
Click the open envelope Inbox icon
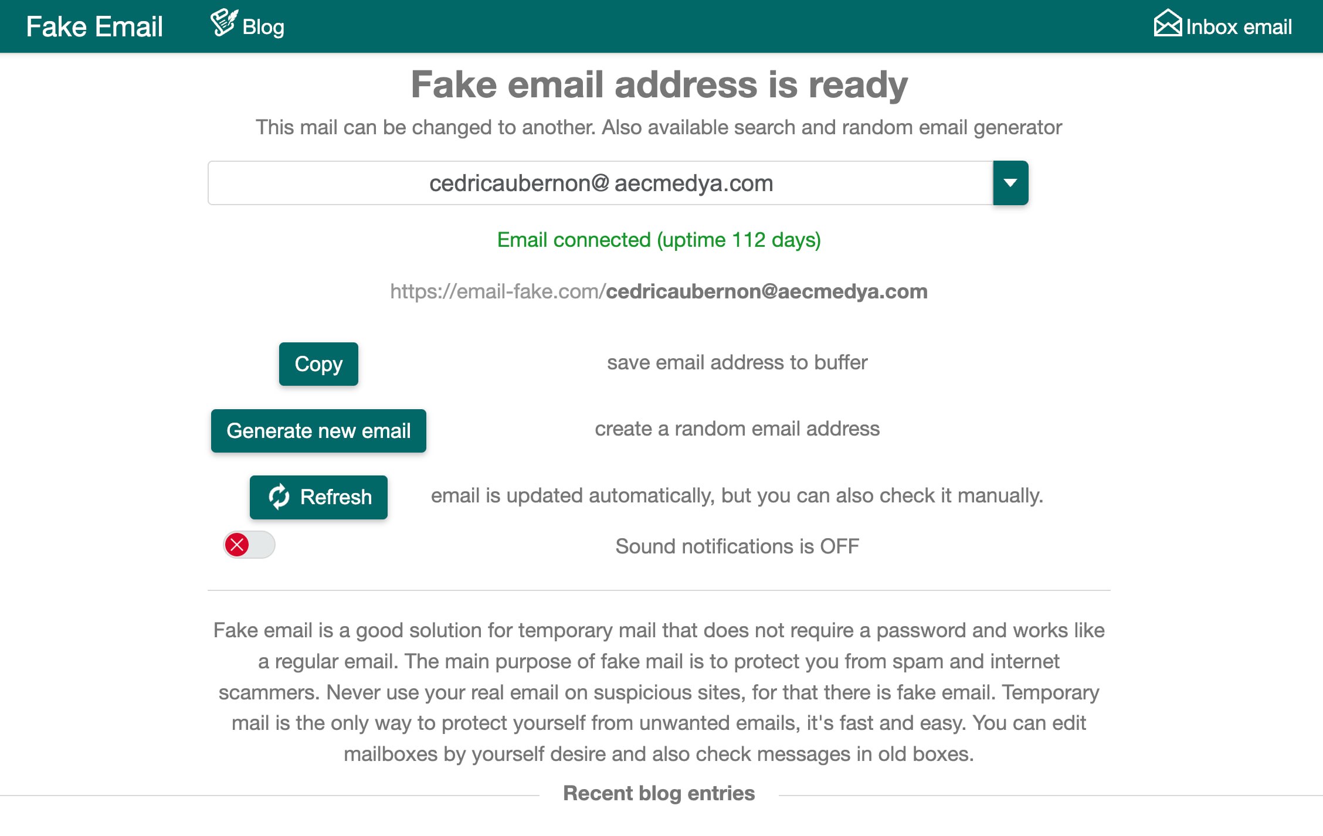(x=1167, y=23)
